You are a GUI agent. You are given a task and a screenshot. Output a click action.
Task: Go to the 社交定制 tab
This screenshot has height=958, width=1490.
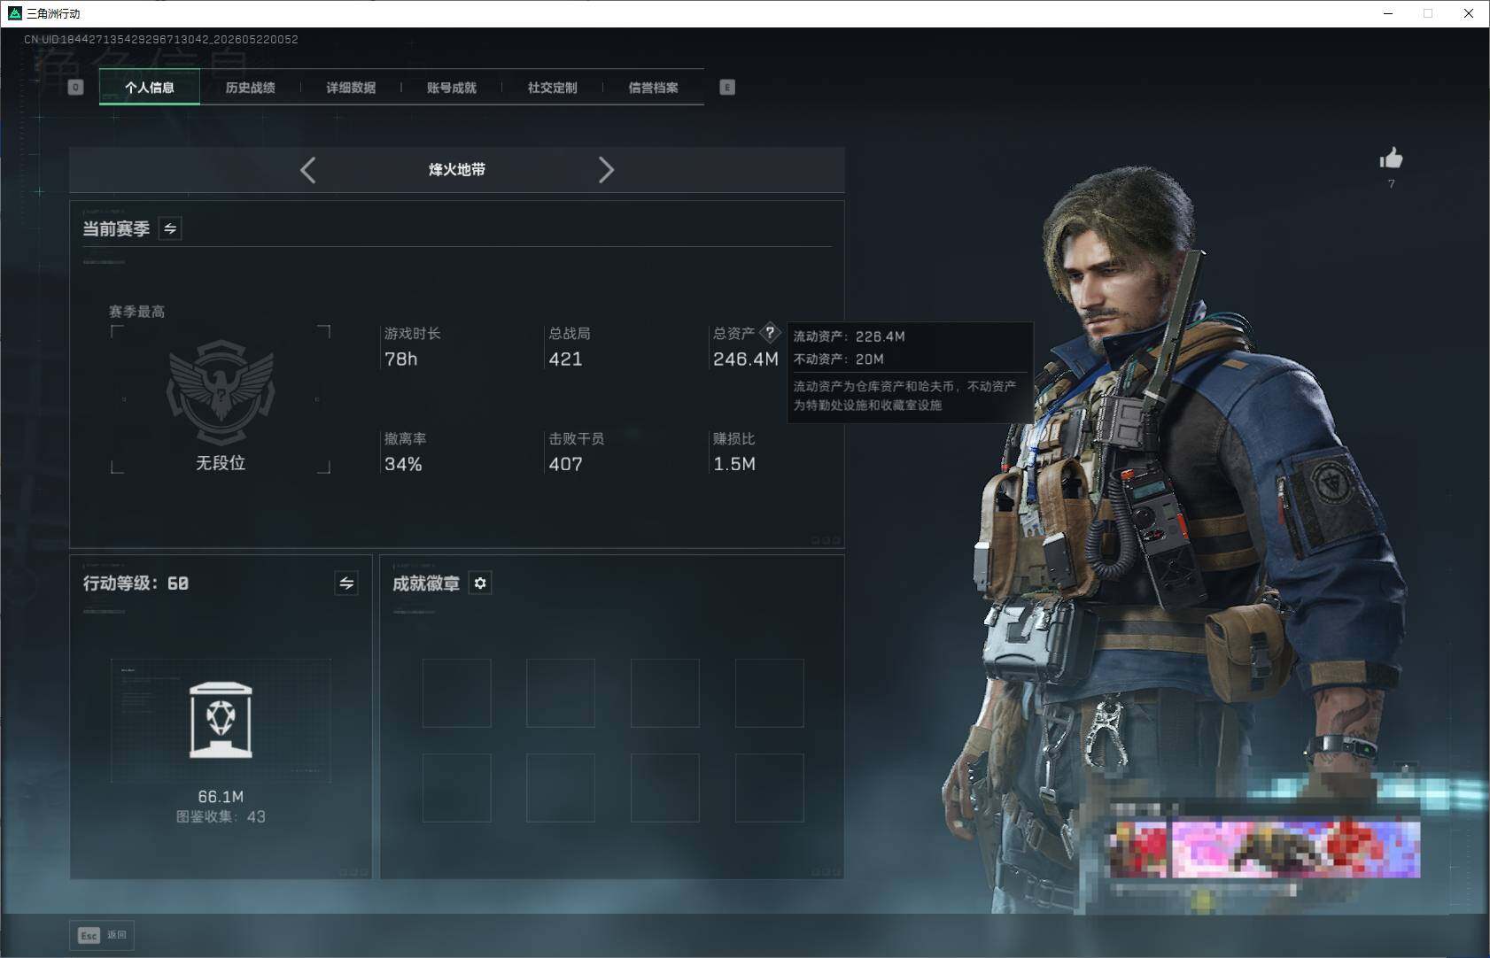point(553,88)
